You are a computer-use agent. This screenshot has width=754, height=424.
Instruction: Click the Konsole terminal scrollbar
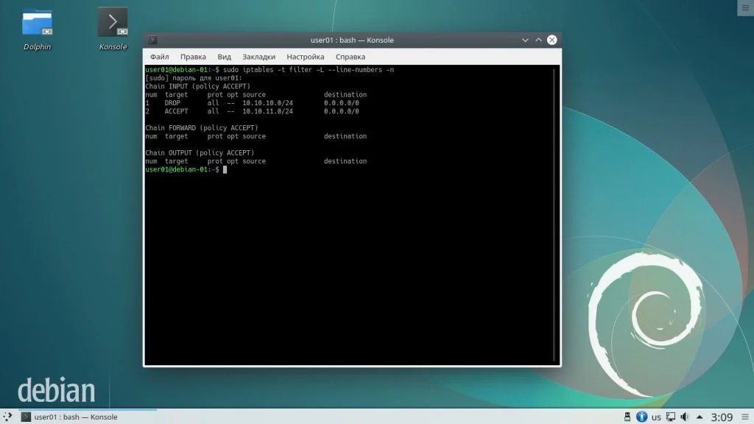(x=554, y=215)
